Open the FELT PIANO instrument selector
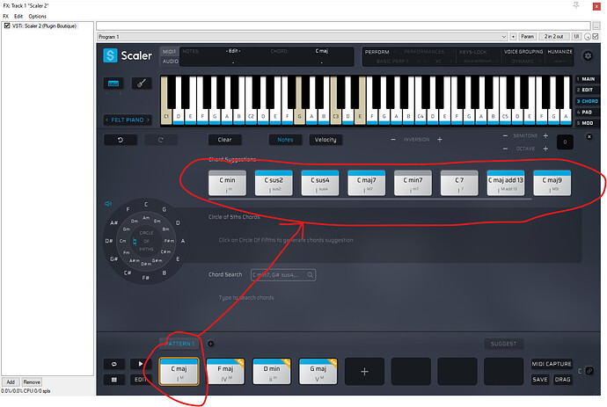The width and height of the screenshot is (607, 407). [128, 120]
